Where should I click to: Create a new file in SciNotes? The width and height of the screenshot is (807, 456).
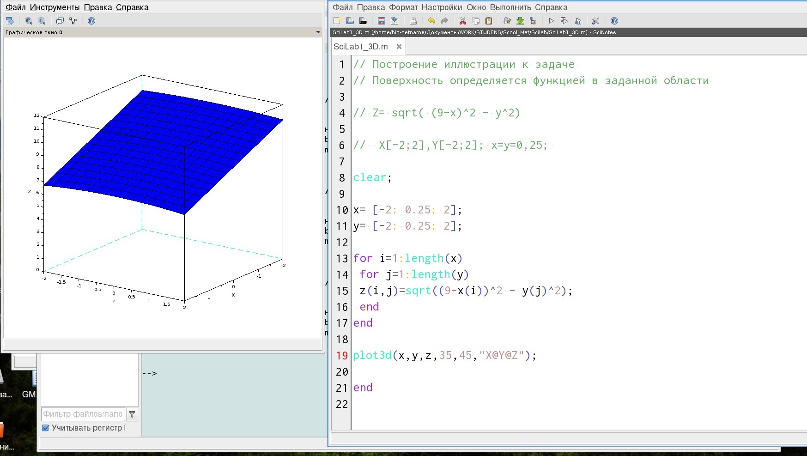tap(337, 21)
